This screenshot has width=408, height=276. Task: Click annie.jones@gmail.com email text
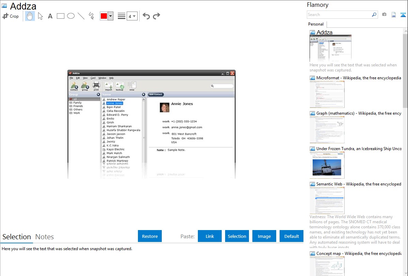click(187, 127)
